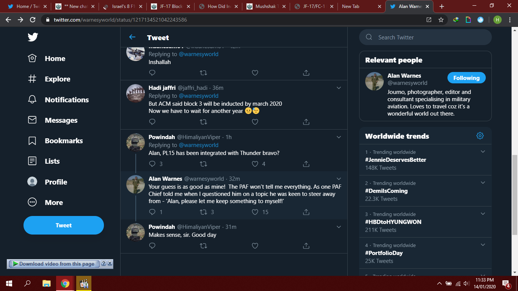The height and width of the screenshot is (291, 518).
Task: Open Alan Warnes avatar in Relevant people
Action: [x=374, y=81]
